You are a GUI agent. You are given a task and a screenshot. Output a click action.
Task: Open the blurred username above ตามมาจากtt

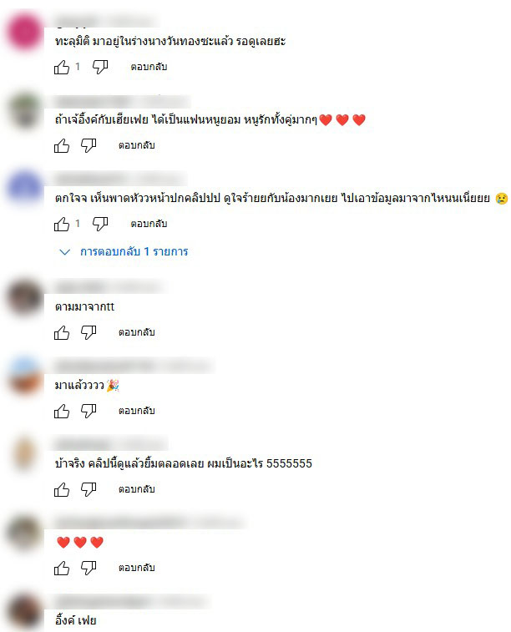tap(81, 287)
